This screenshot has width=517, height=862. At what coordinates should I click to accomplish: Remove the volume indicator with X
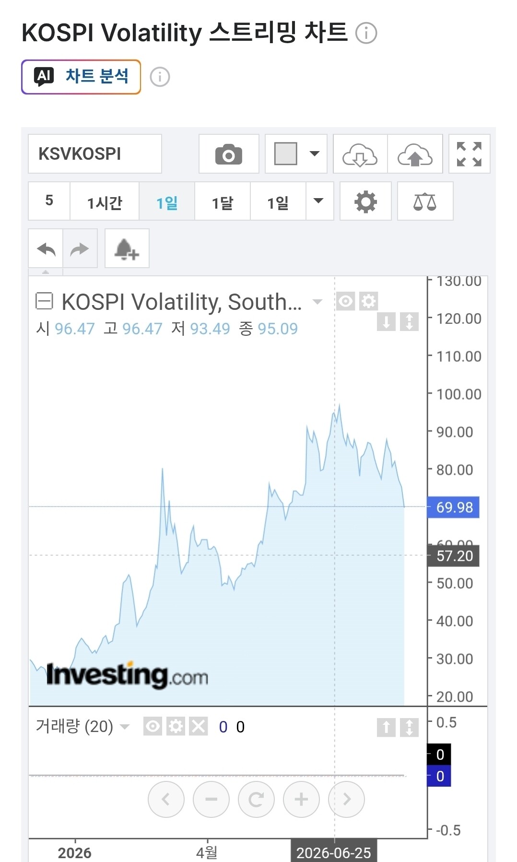199,726
